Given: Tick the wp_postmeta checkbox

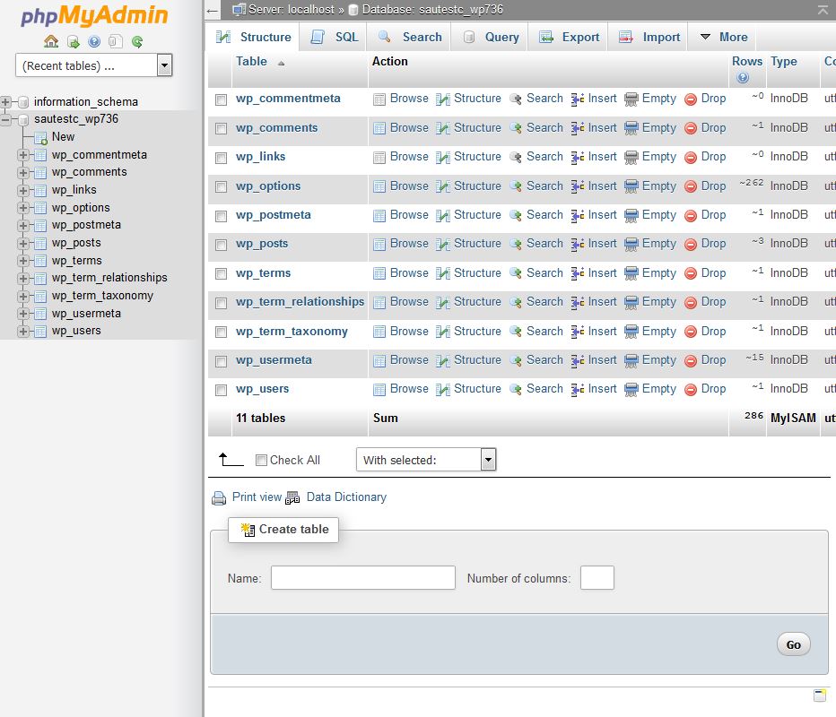Looking at the screenshot, I should [x=221, y=216].
